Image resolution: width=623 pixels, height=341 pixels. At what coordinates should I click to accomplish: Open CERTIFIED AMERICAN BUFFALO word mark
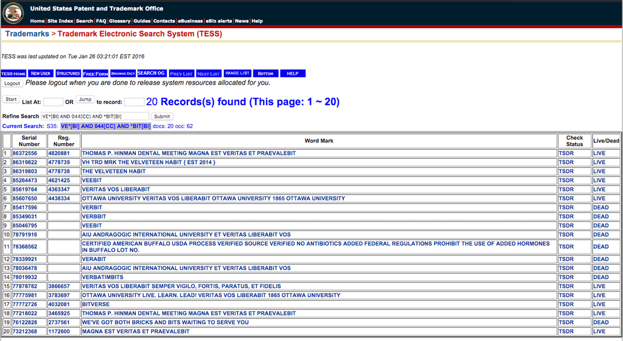(x=316, y=246)
